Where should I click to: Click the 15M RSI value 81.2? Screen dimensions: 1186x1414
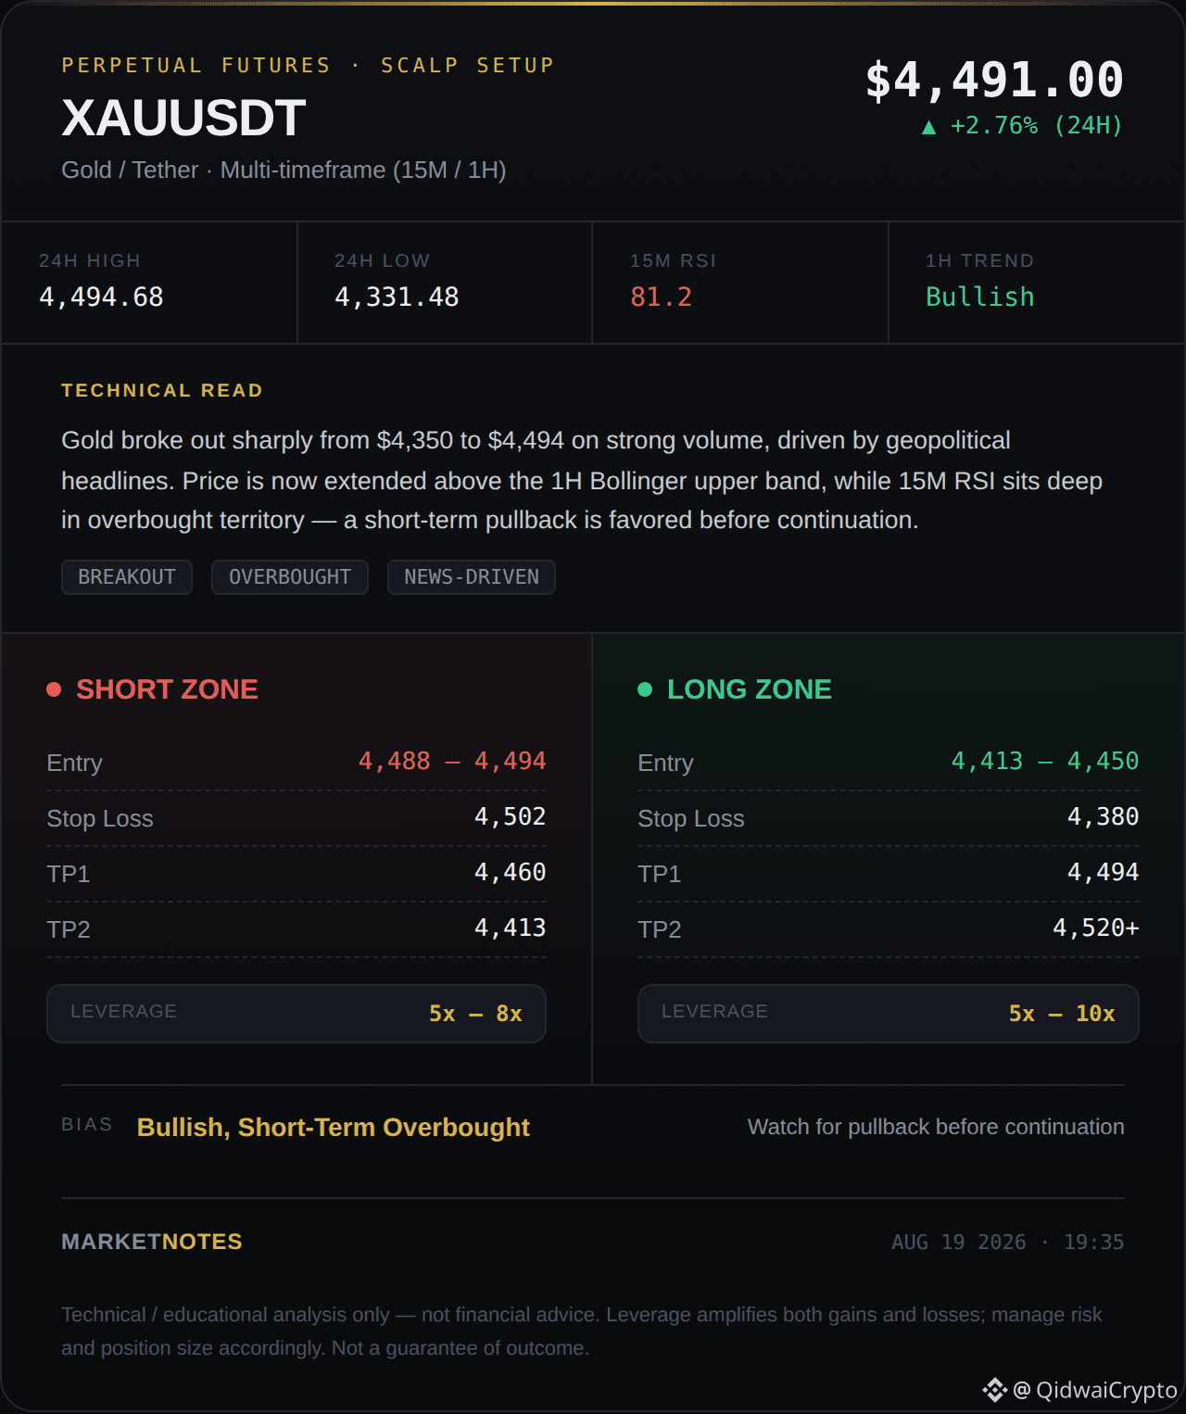(x=661, y=297)
